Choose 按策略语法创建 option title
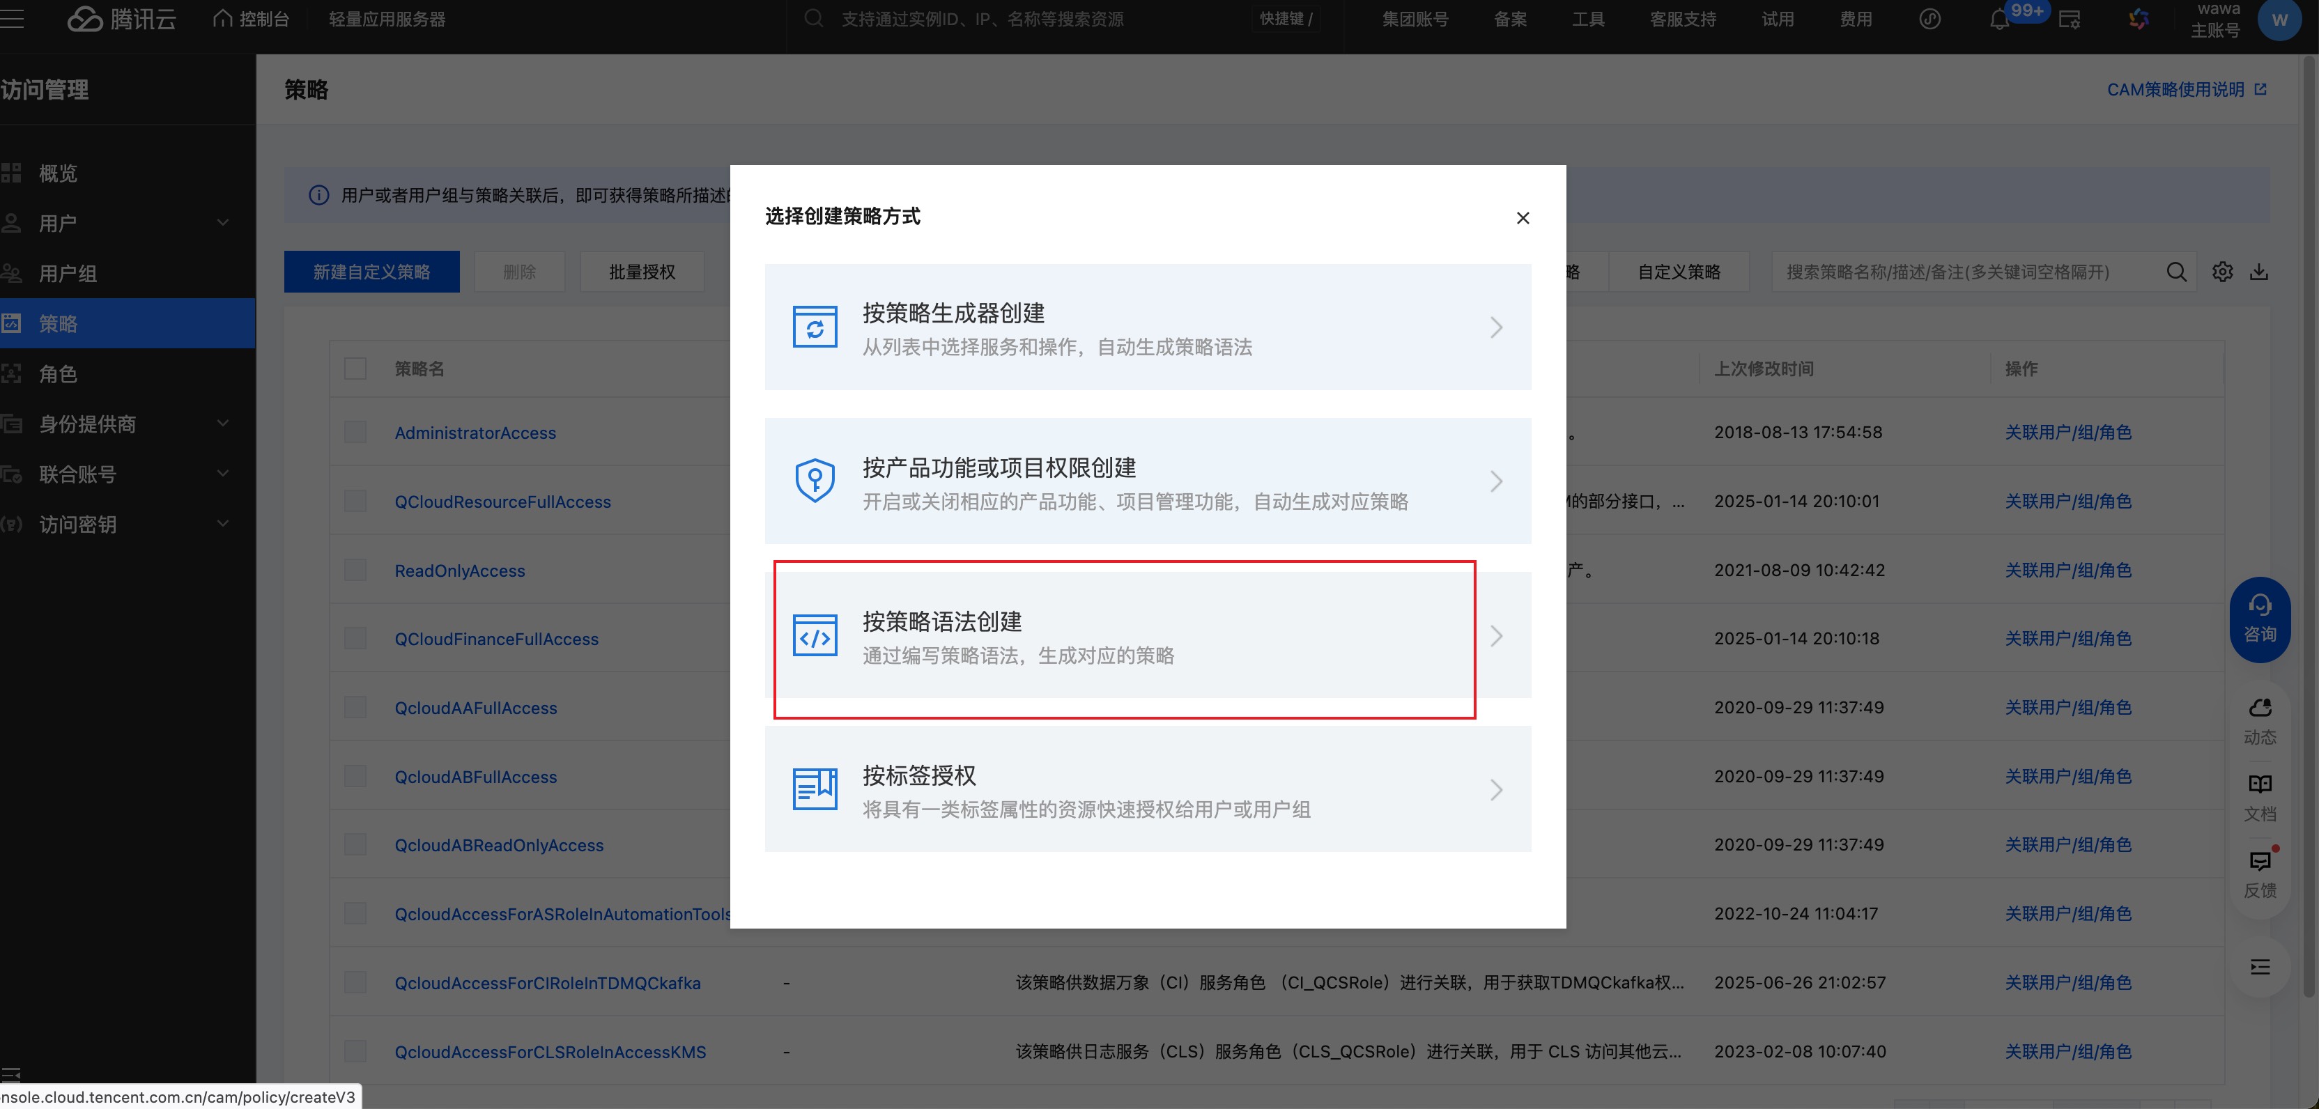The image size is (2319, 1109). pos(941,621)
